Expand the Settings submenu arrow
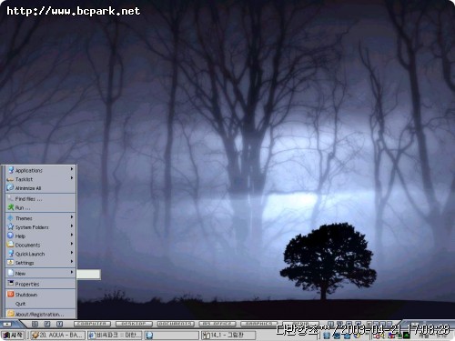Viewport: 455px width, 341px height. click(72, 261)
